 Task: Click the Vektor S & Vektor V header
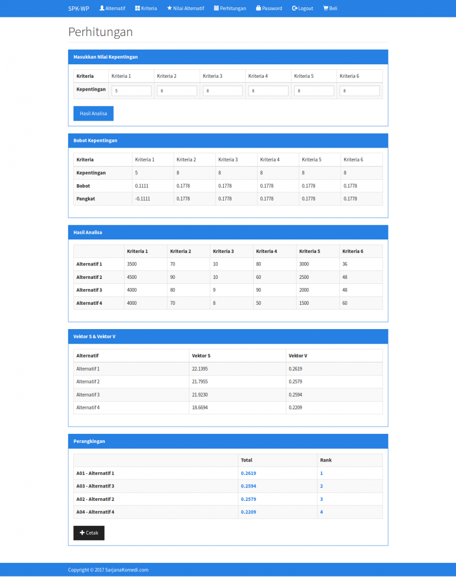tap(228, 337)
